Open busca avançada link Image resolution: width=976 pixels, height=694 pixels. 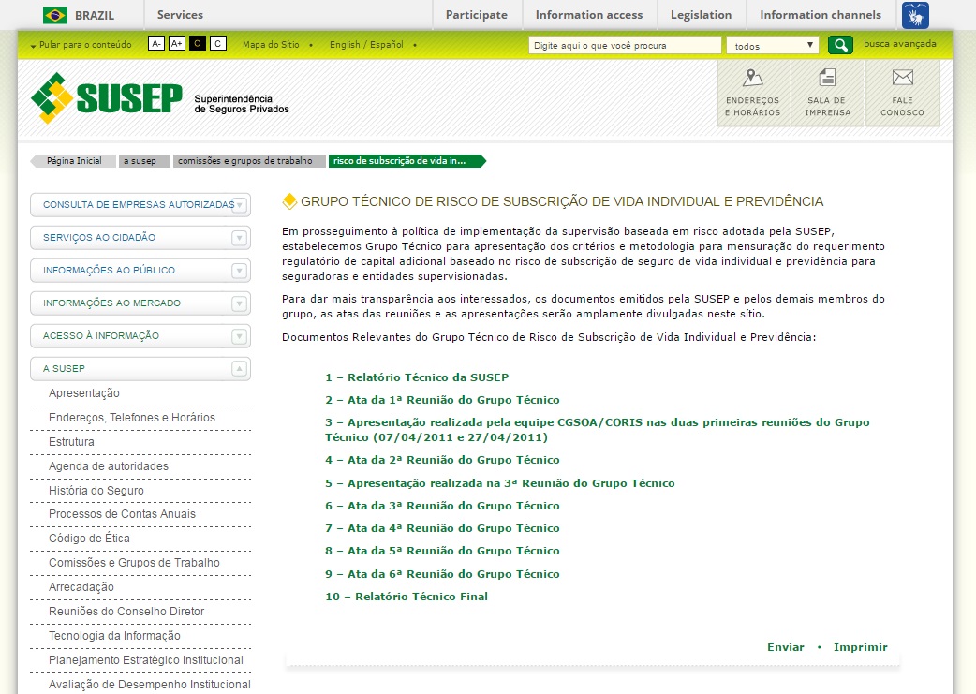(x=899, y=44)
